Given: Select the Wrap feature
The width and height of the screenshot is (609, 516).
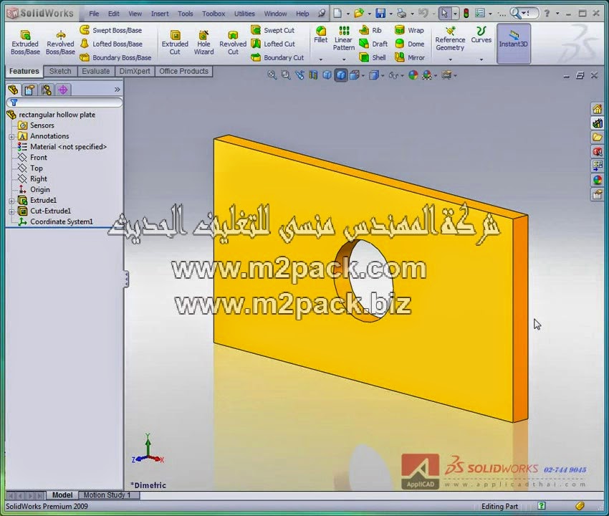Looking at the screenshot, I should (x=409, y=30).
